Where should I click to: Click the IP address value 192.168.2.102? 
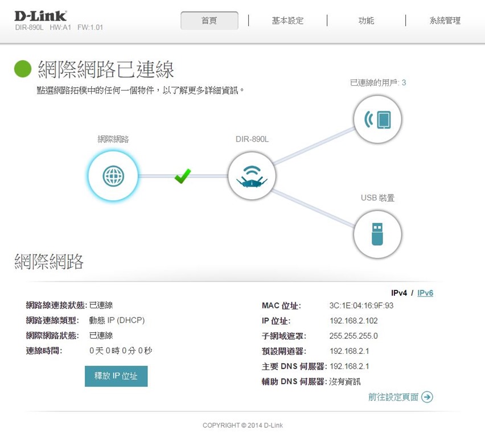(x=354, y=321)
